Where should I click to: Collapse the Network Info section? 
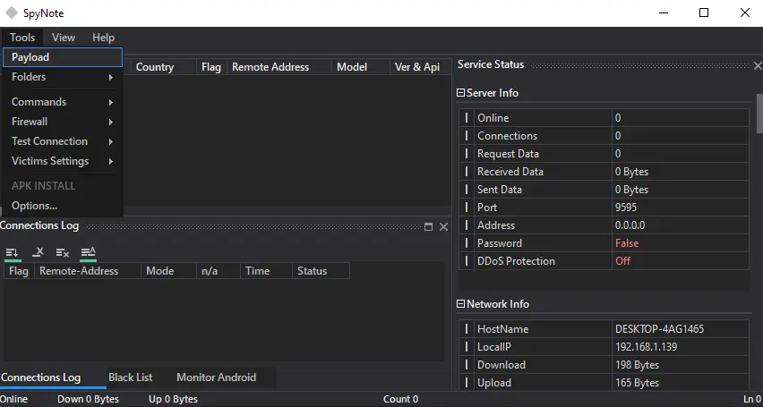pyautogui.click(x=461, y=304)
